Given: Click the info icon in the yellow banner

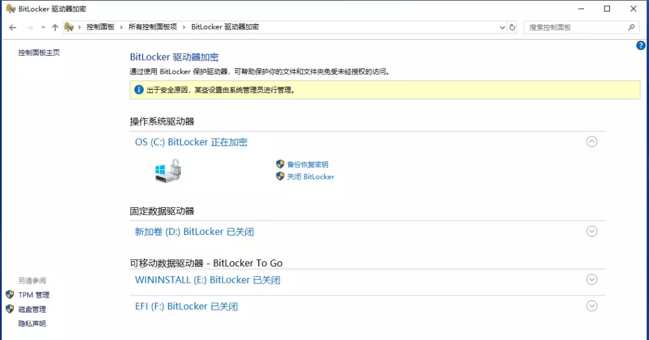Looking at the screenshot, I should pyautogui.click(x=139, y=90).
